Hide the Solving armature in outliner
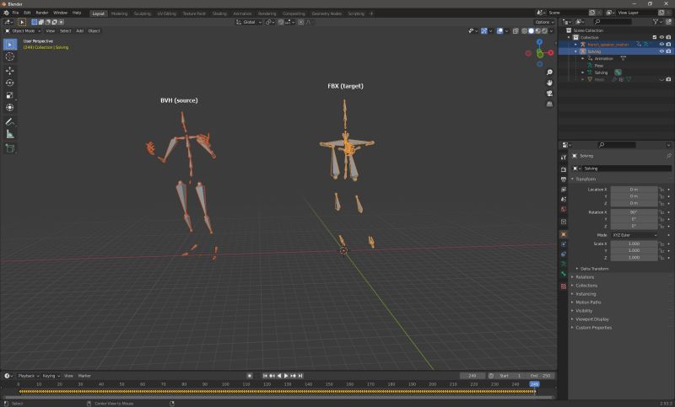The image size is (675, 407). pos(661,51)
